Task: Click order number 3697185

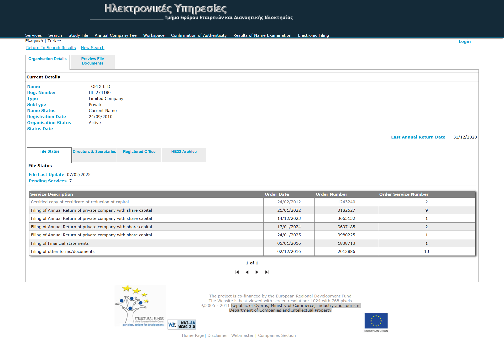Action: tap(346, 227)
